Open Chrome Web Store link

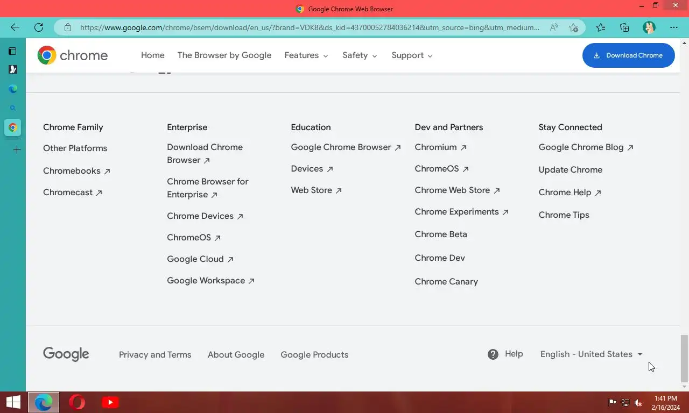click(x=457, y=190)
